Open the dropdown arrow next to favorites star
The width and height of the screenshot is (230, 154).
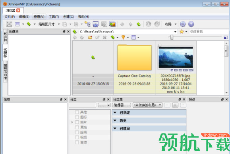(x=186, y=31)
